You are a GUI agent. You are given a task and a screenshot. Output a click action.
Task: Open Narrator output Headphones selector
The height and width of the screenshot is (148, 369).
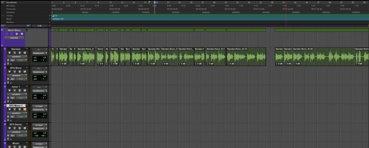click(40, 53)
